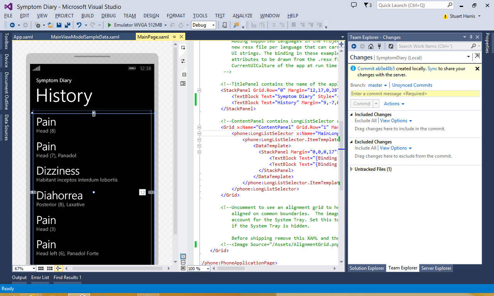
Task: Click the Open File toolbar icon
Action: click(x=51, y=25)
